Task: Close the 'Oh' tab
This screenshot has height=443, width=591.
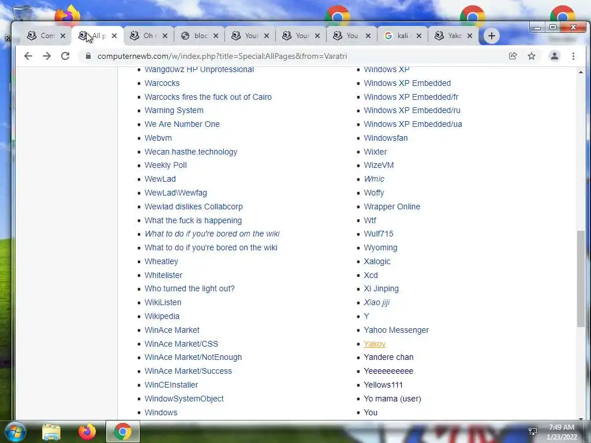Action: tap(165, 36)
